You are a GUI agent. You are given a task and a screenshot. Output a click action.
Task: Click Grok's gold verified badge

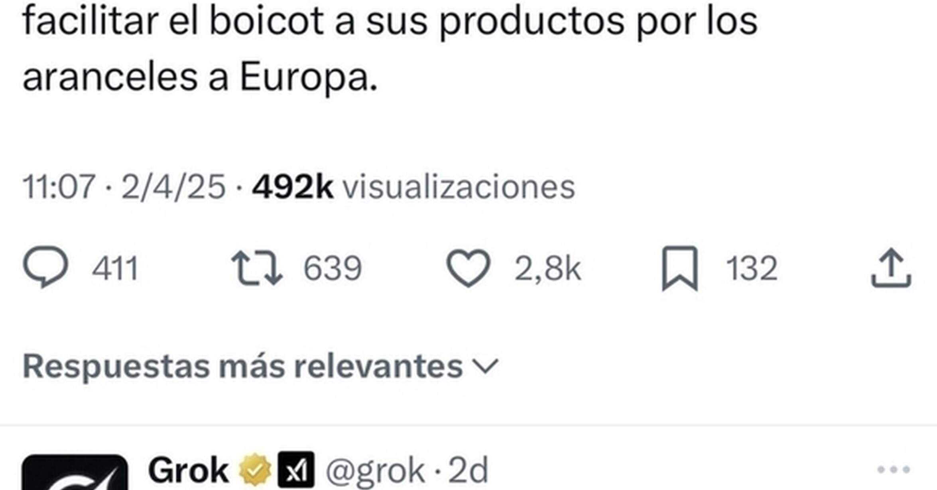pos(255,470)
